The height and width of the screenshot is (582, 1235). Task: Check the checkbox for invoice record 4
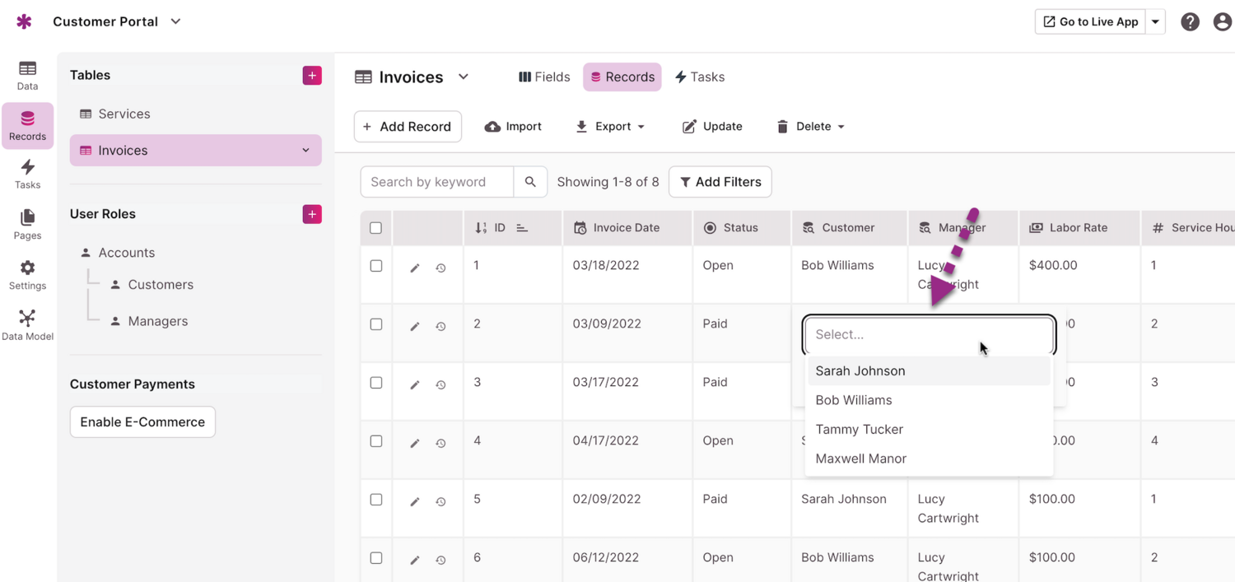click(x=376, y=441)
